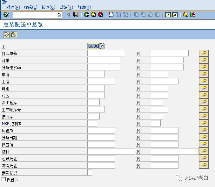Click the 工厂 field containing 6000
This screenshot has width=215, height=187.
(x=93, y=46)
